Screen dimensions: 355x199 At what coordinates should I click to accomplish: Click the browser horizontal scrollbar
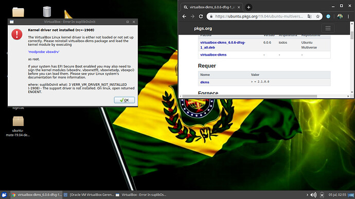(250, 96)
